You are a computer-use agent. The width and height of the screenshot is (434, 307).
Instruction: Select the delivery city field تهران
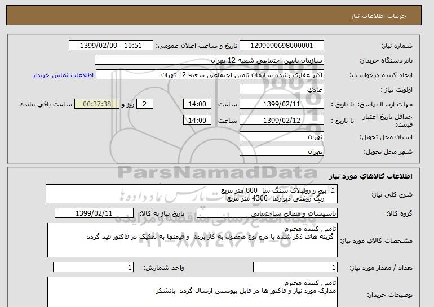click(281, 152)
